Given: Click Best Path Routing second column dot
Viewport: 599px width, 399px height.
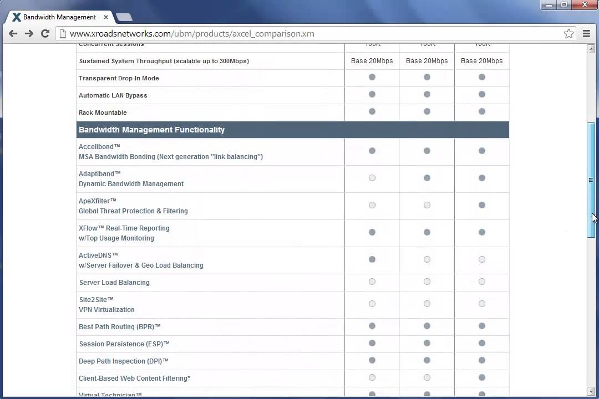Looking at the screenshot, I should click(427, 326).
